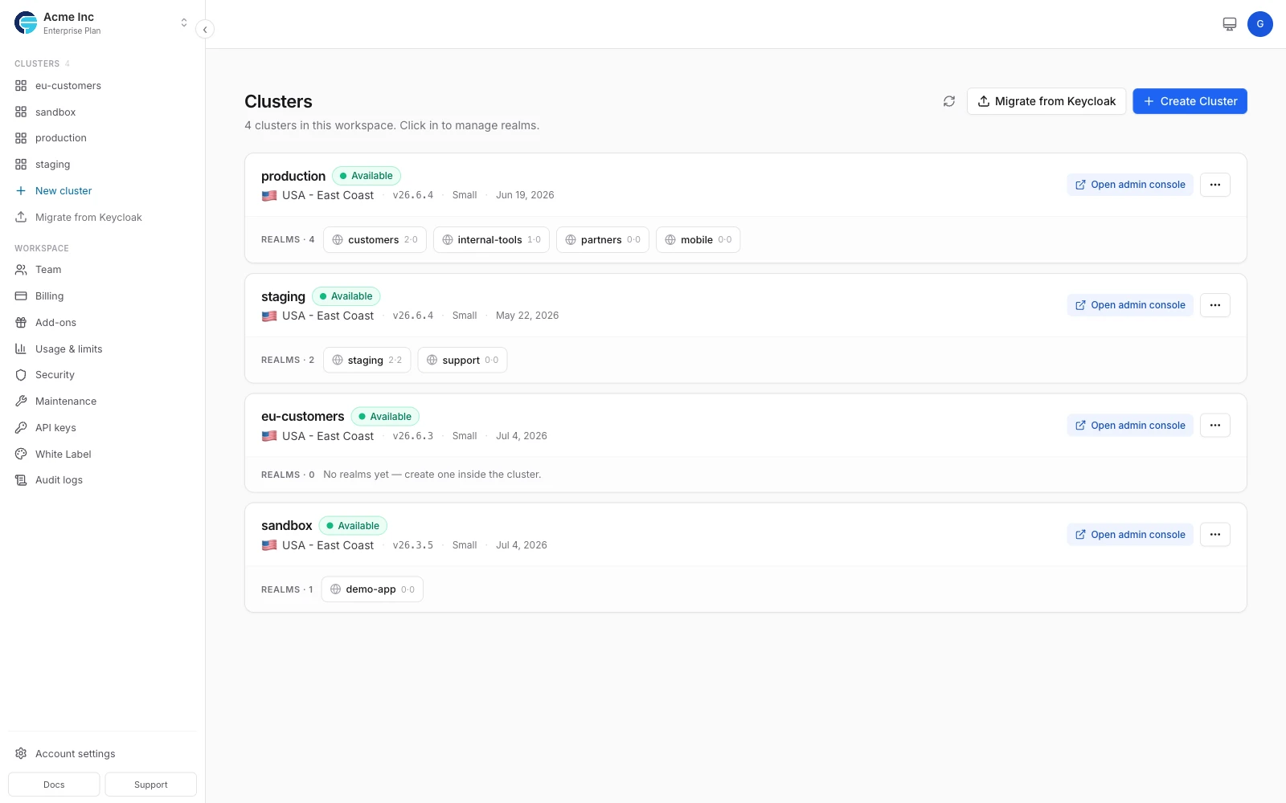Open Usage & limits page
The height and width of the screenshot is (803, 1286).
pyautogui.click(x=103, y=349)
